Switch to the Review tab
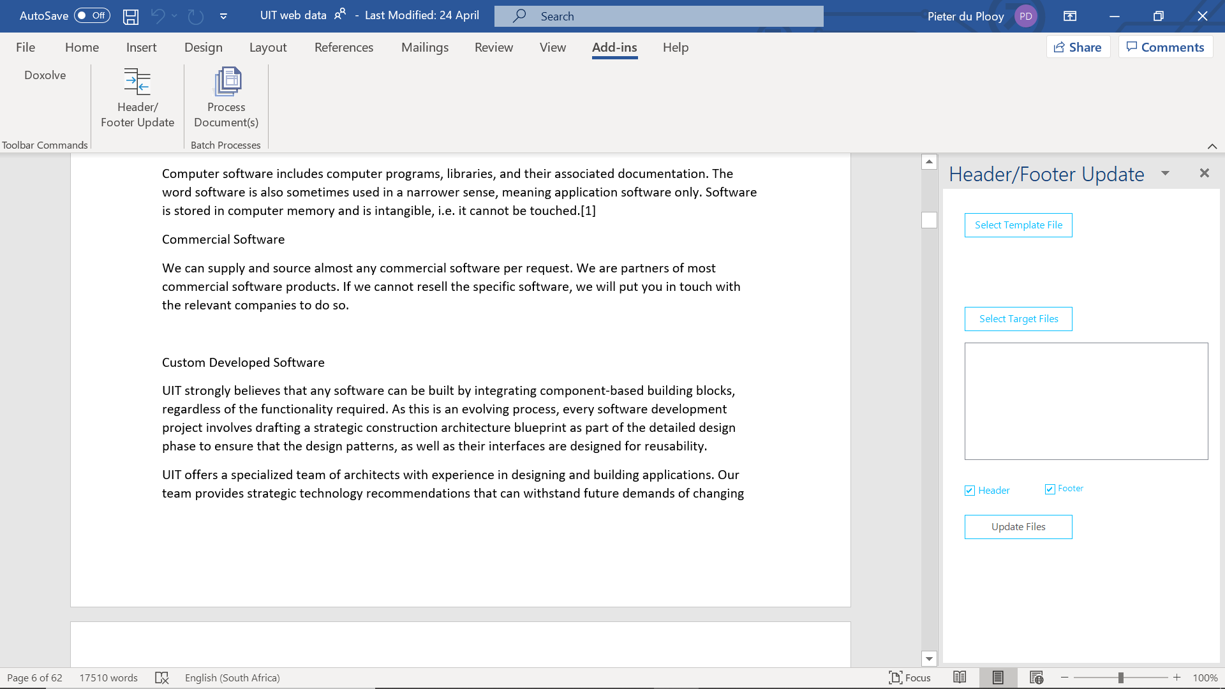Screen dimensions: 1225x689 coord(494,47)
